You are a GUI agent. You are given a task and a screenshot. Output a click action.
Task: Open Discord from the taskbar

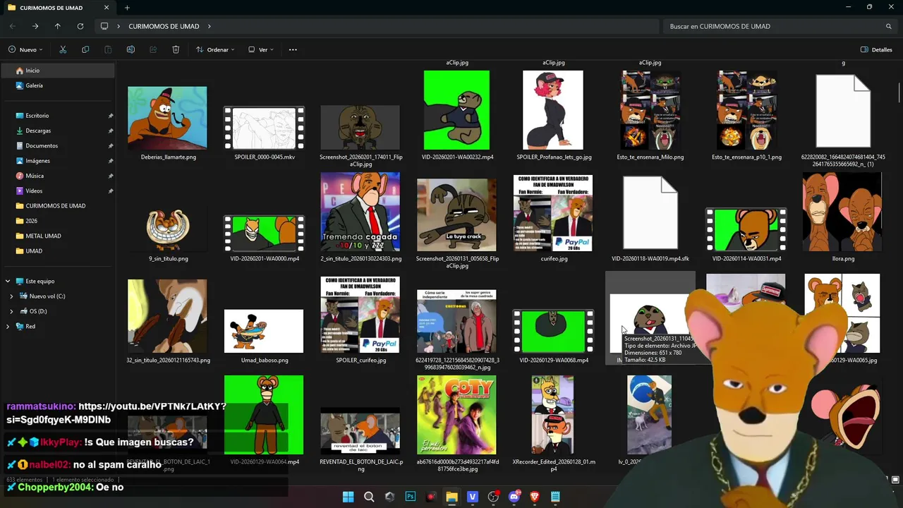click(x=514, y=497)
